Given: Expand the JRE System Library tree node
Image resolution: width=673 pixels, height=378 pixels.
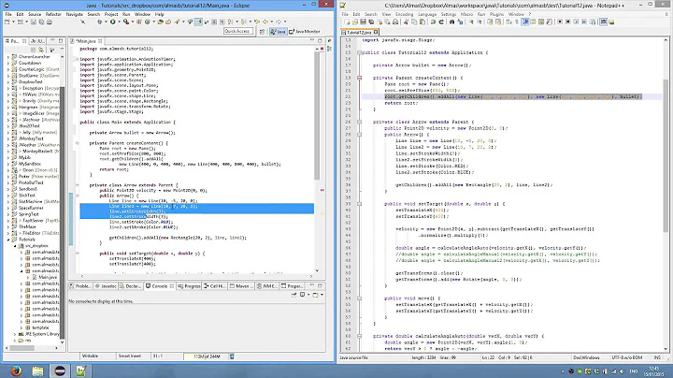Looking at the screenshot, I should [15, 334].
